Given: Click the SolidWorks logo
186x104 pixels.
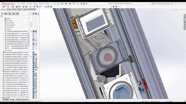Looking at the screenshot, I should (x=8, y=3).
